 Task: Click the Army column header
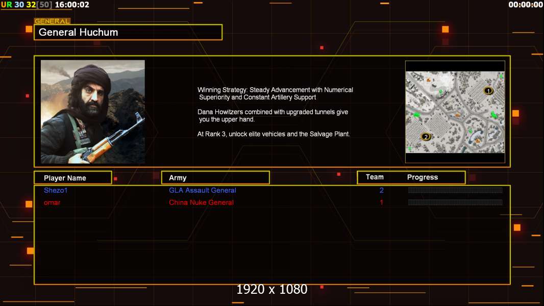pyautogui.click(x=215, y=178)
